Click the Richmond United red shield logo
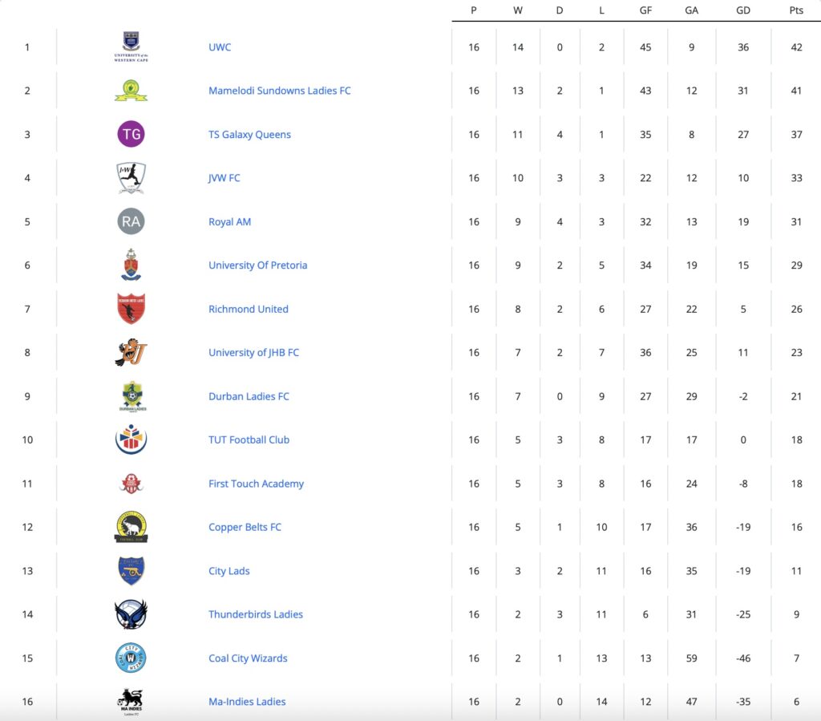Image resolution: width=821 pixels, height=721 pixels. point(131,309)
